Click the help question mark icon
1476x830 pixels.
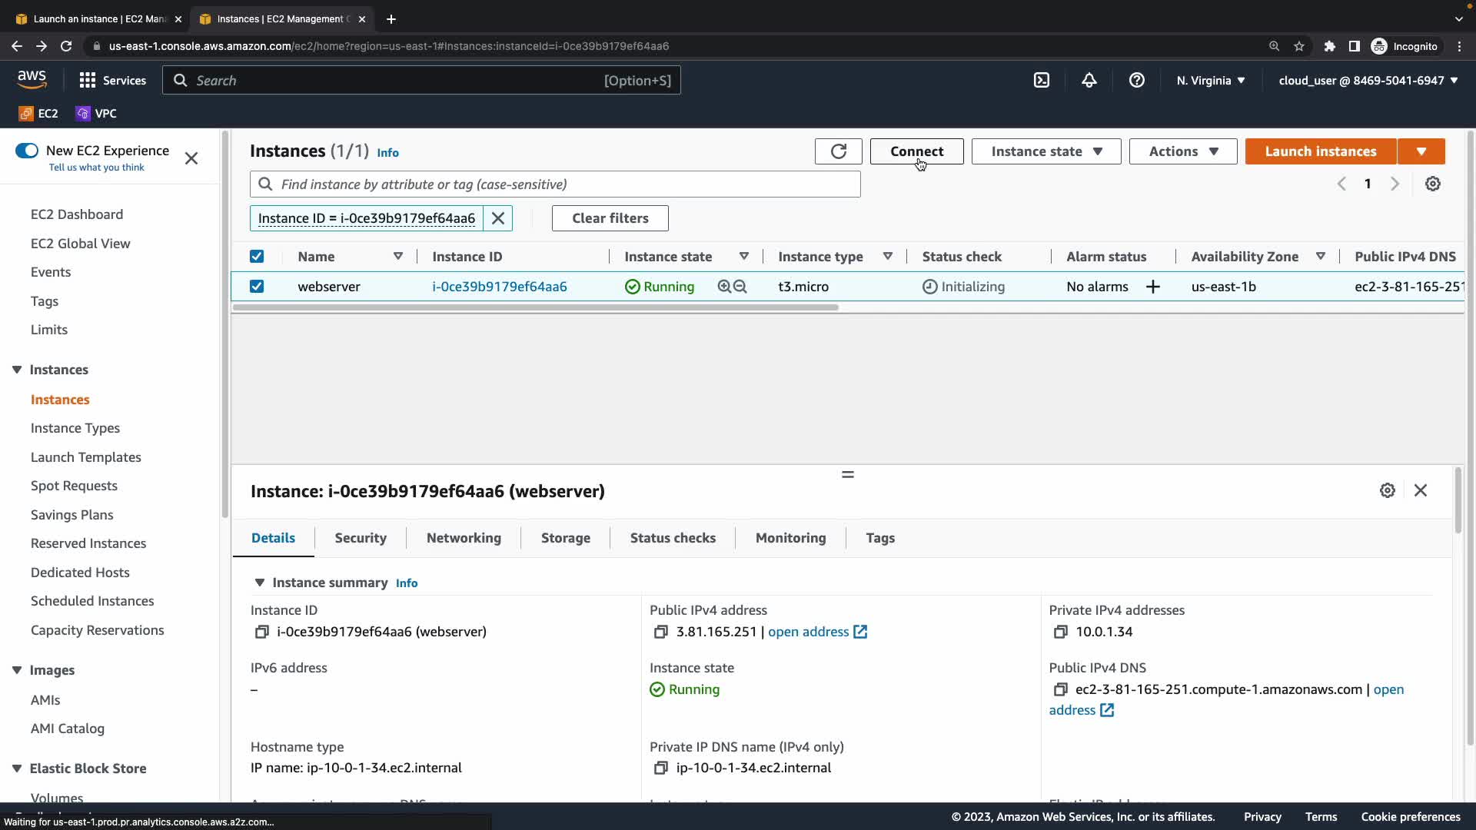(x=1136, y=81)
